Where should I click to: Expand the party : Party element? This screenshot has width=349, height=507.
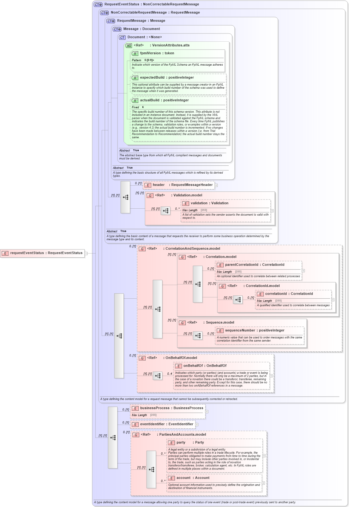[264, 456]
